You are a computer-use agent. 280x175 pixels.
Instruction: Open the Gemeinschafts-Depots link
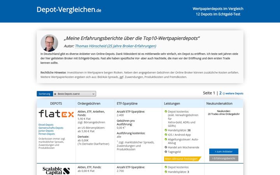point(51,128)
